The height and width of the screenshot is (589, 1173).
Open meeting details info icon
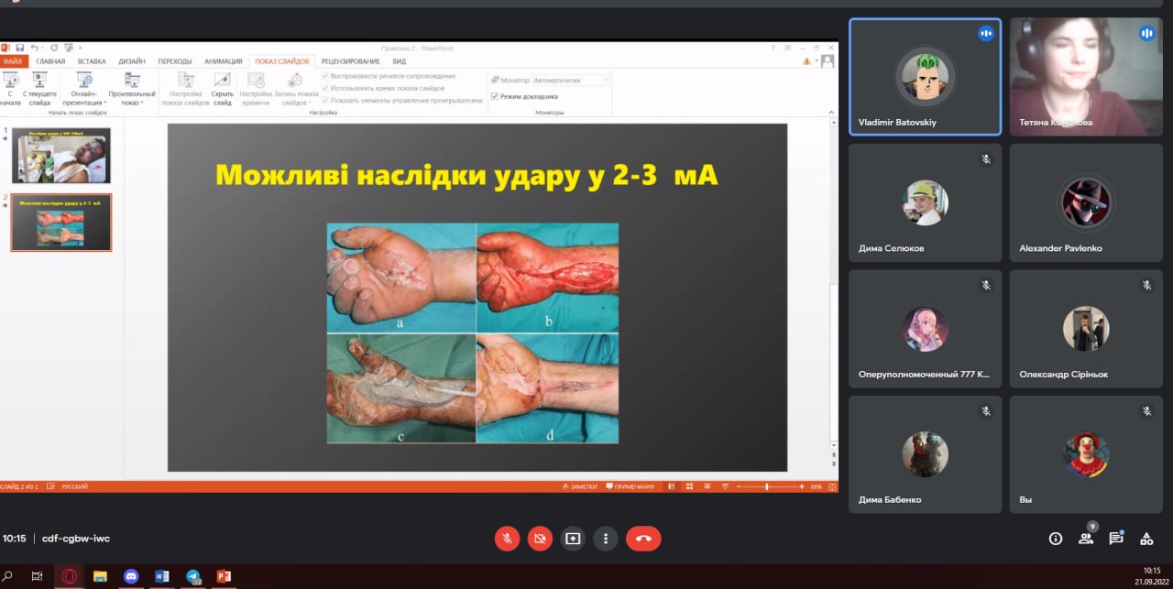click(1055, 539)
